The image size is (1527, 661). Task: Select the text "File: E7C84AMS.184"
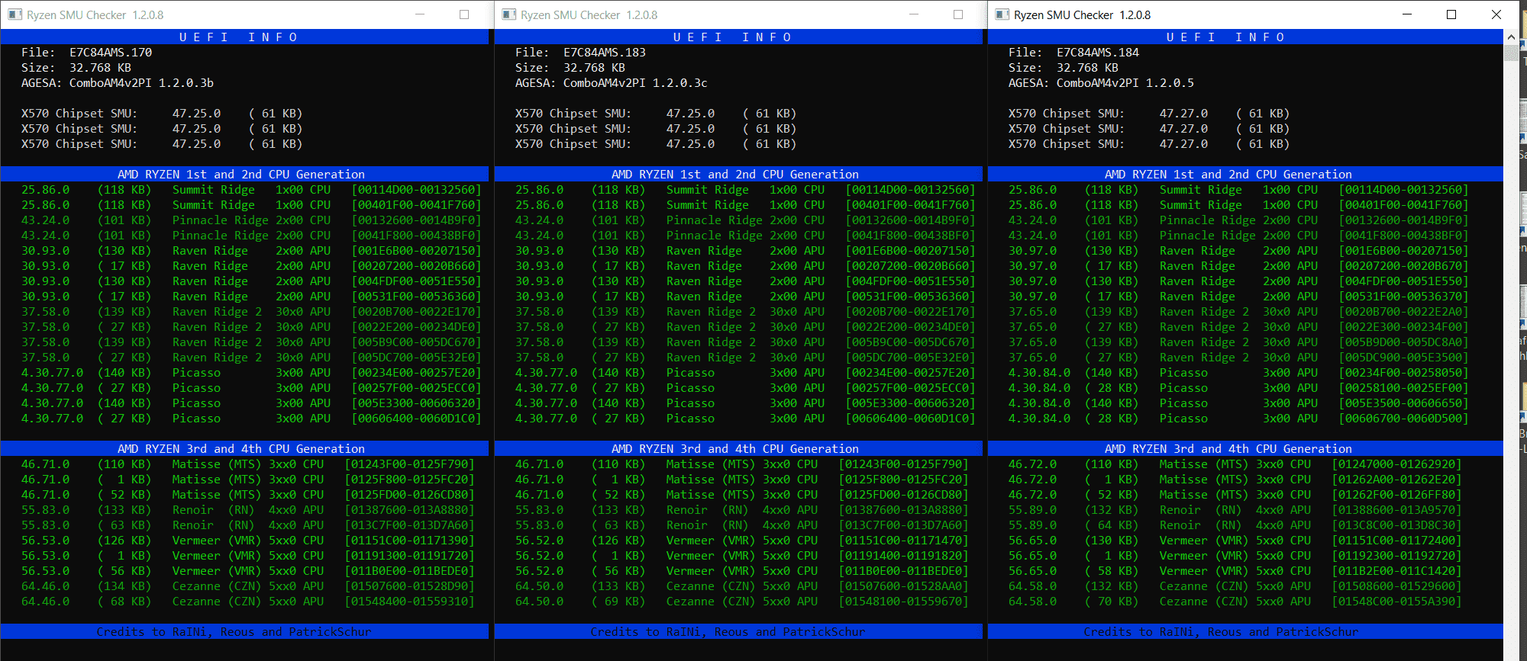pyautogui.click(x=1073, y=53)
